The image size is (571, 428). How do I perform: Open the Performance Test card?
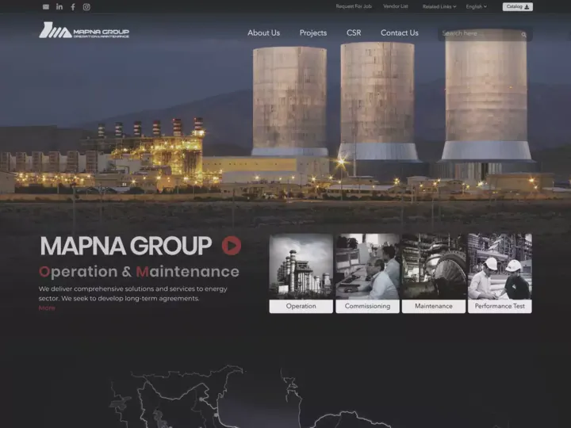point(500,273)
